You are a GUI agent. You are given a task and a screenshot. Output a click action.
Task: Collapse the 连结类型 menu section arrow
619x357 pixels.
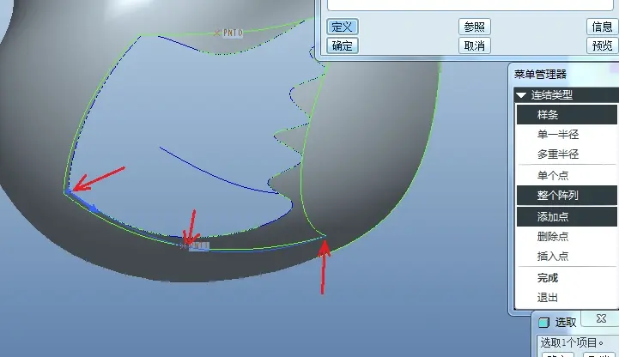(521, 95)
